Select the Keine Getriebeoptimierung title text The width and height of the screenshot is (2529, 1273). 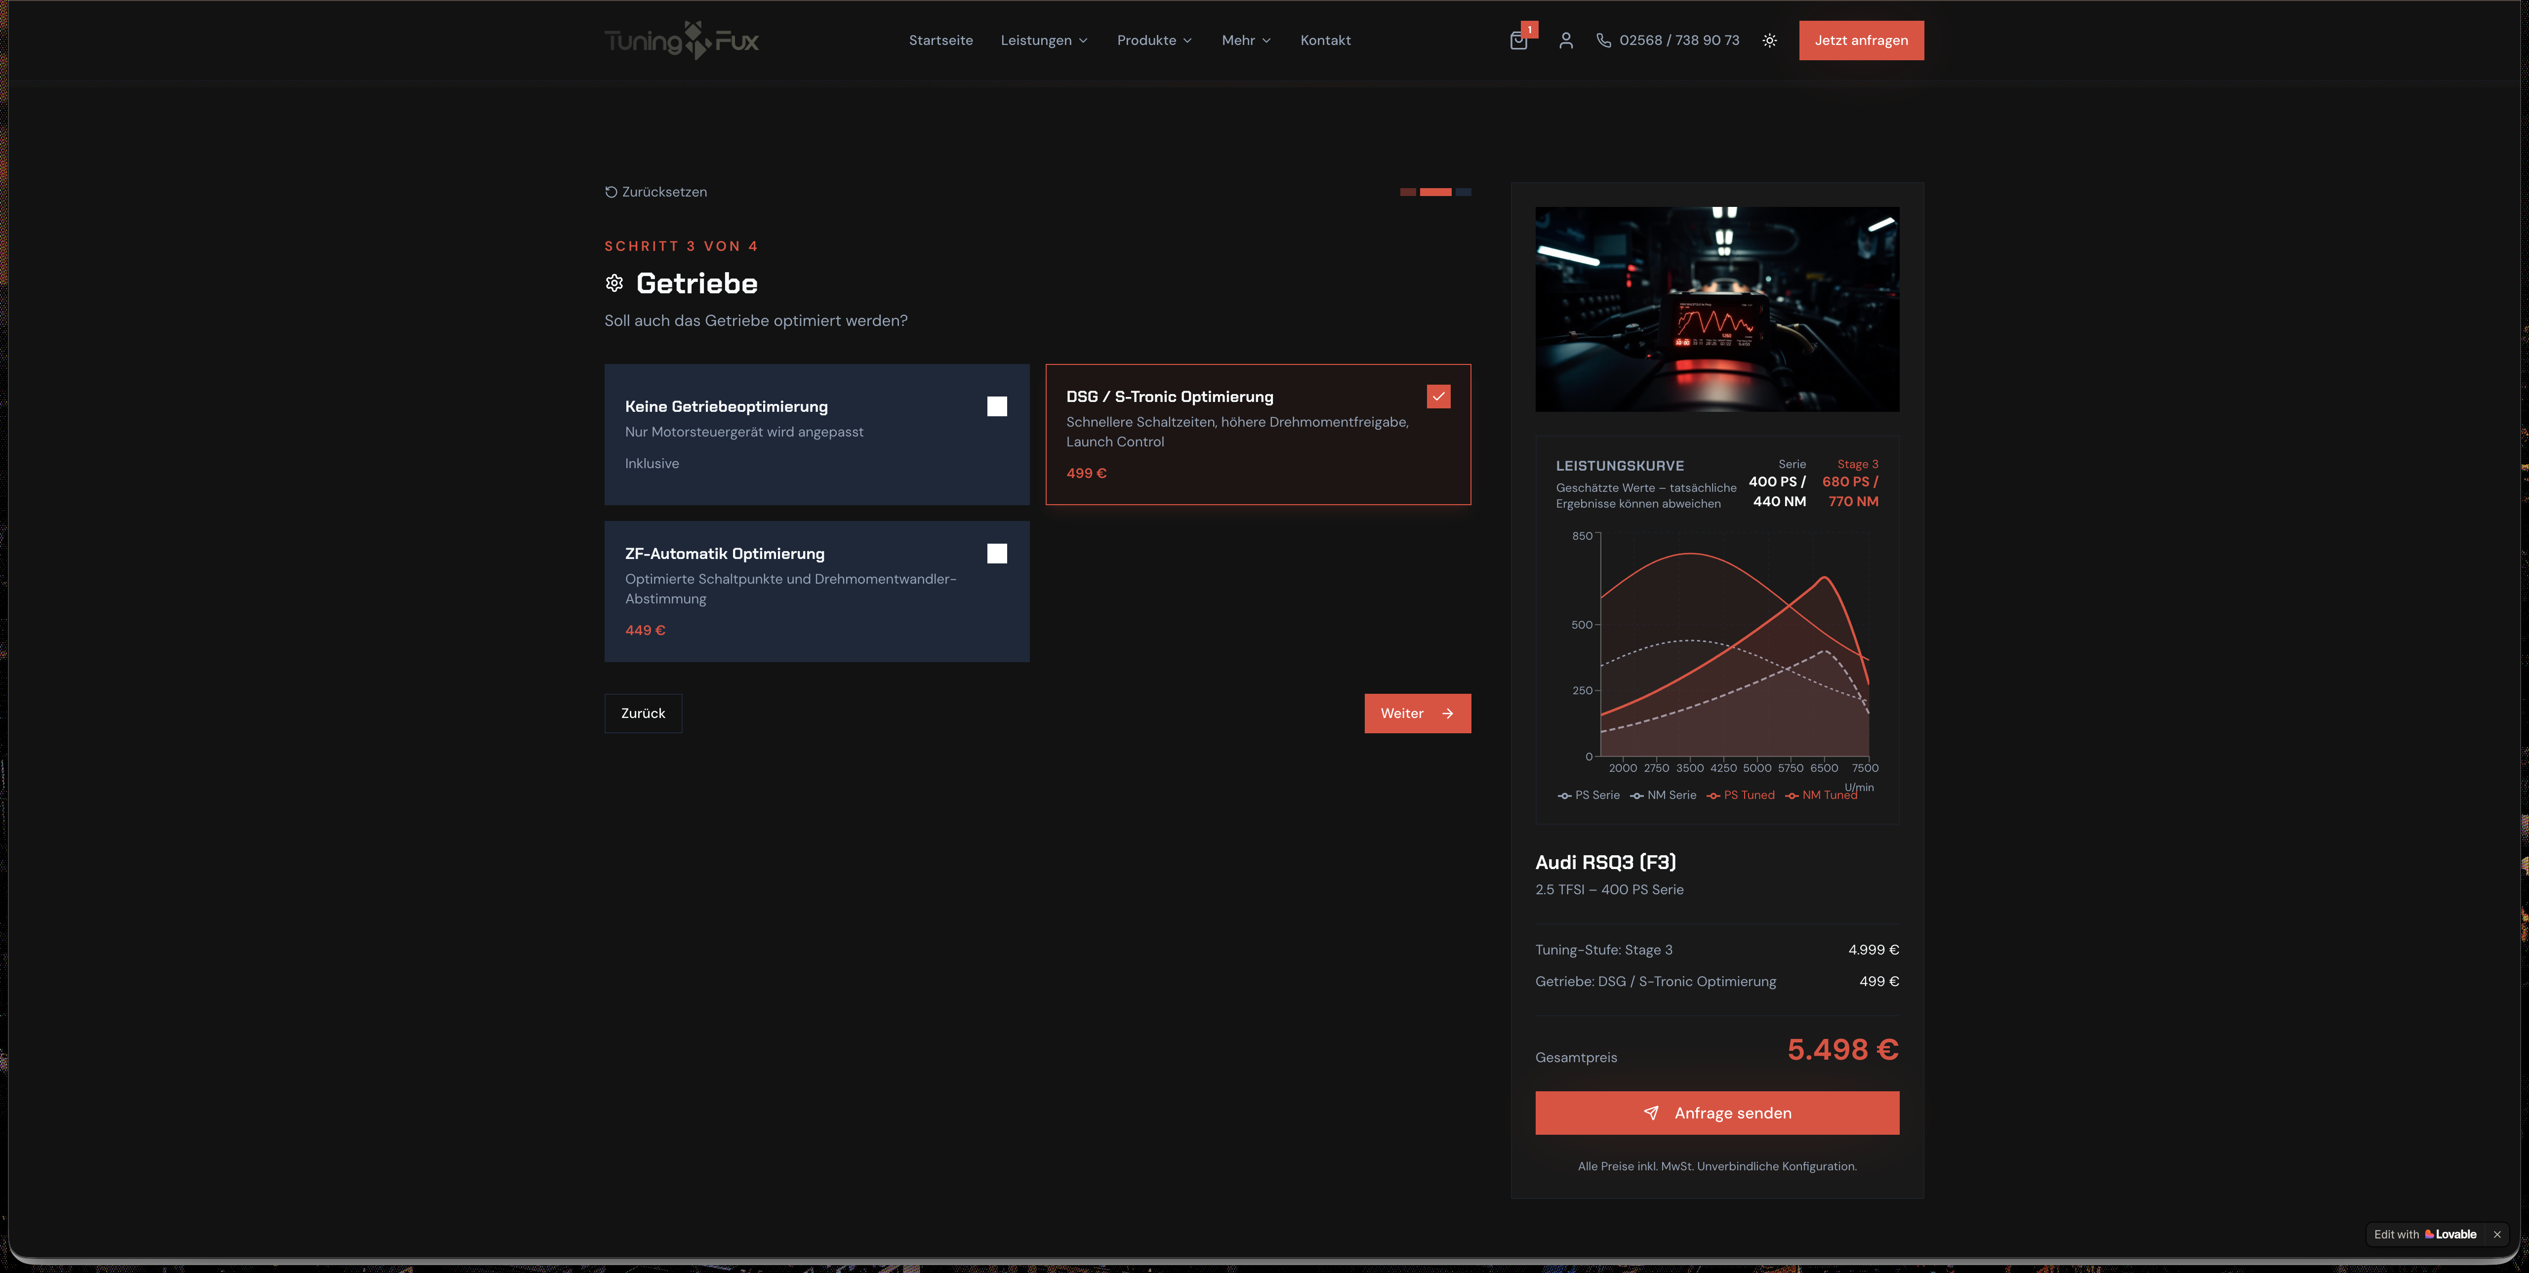tap(727, 406)
